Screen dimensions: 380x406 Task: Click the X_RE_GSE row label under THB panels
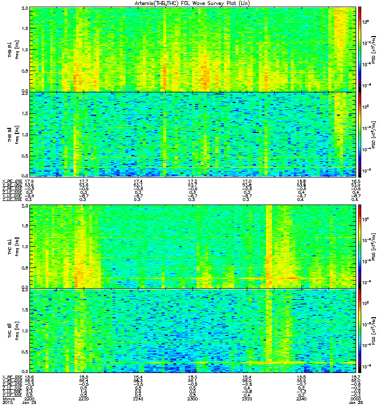[12, 181]
